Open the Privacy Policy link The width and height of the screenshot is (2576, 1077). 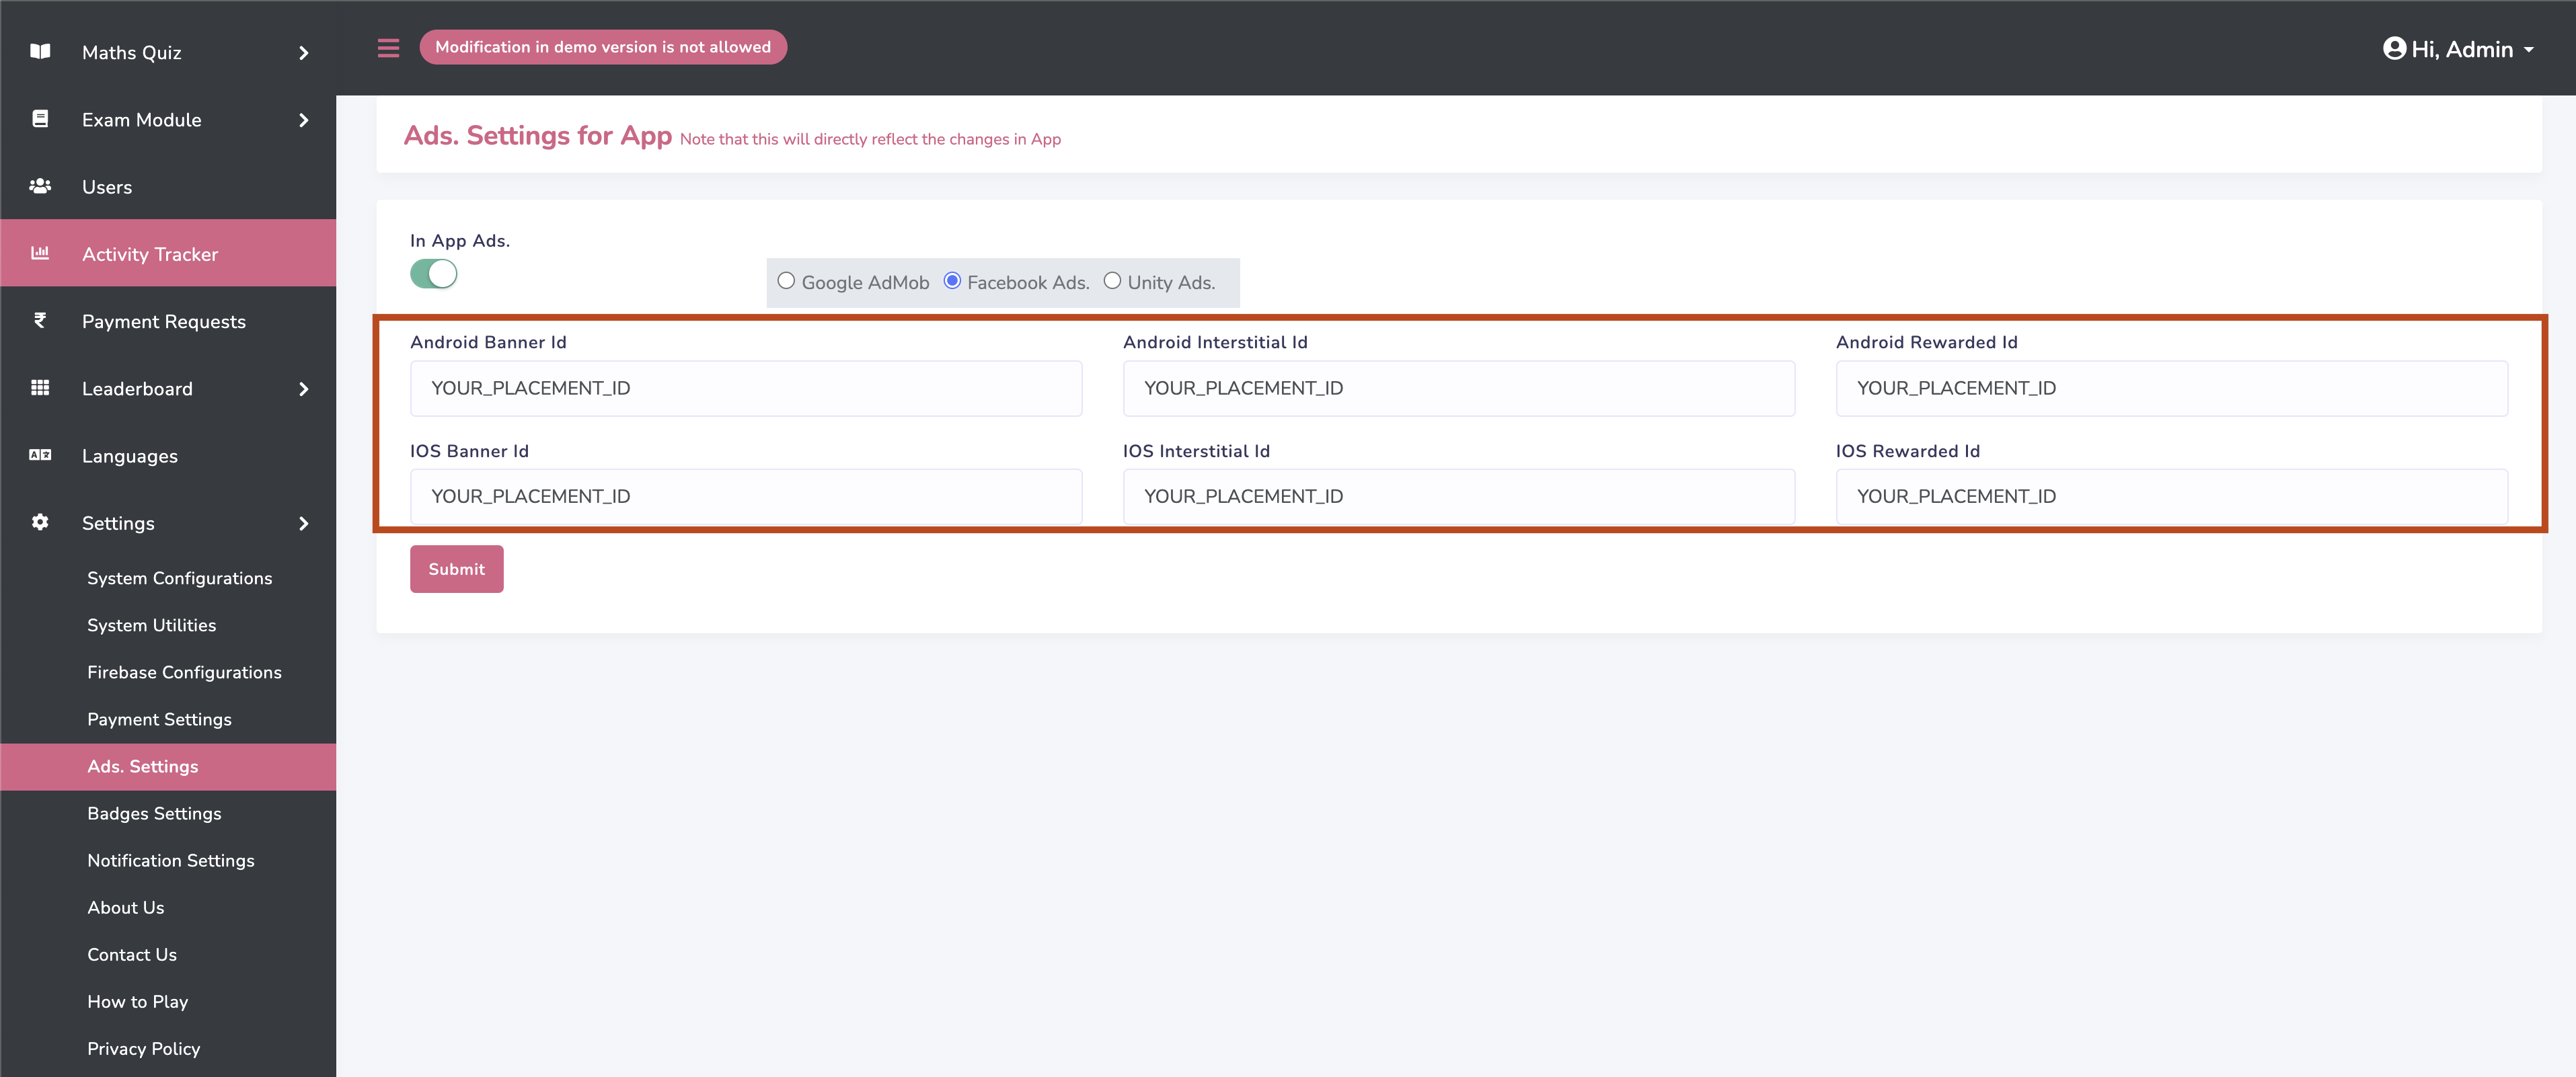[x=143, y=1048]
